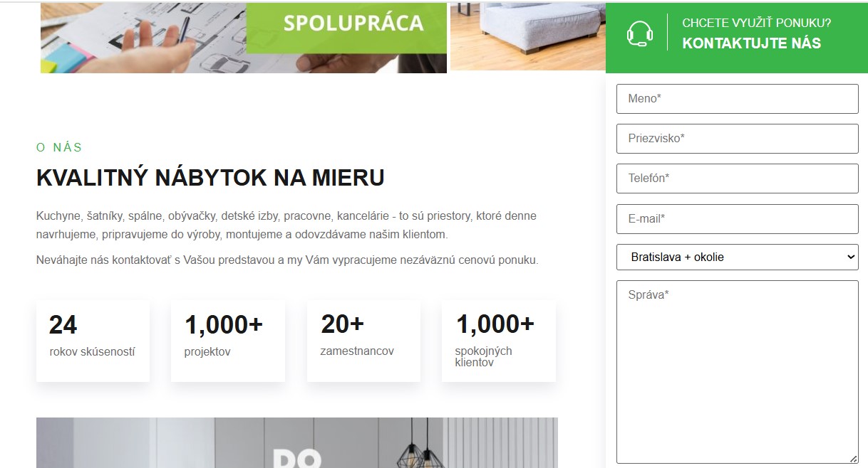
Task: Click the Kvalitný nábytok na mieru heading
Action: coord(210,178)
